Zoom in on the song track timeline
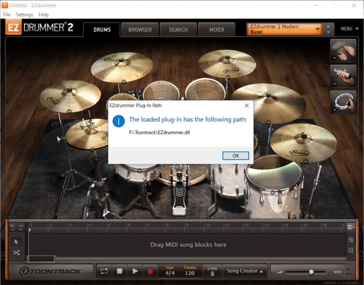The image size is (364, 285). 350,240
